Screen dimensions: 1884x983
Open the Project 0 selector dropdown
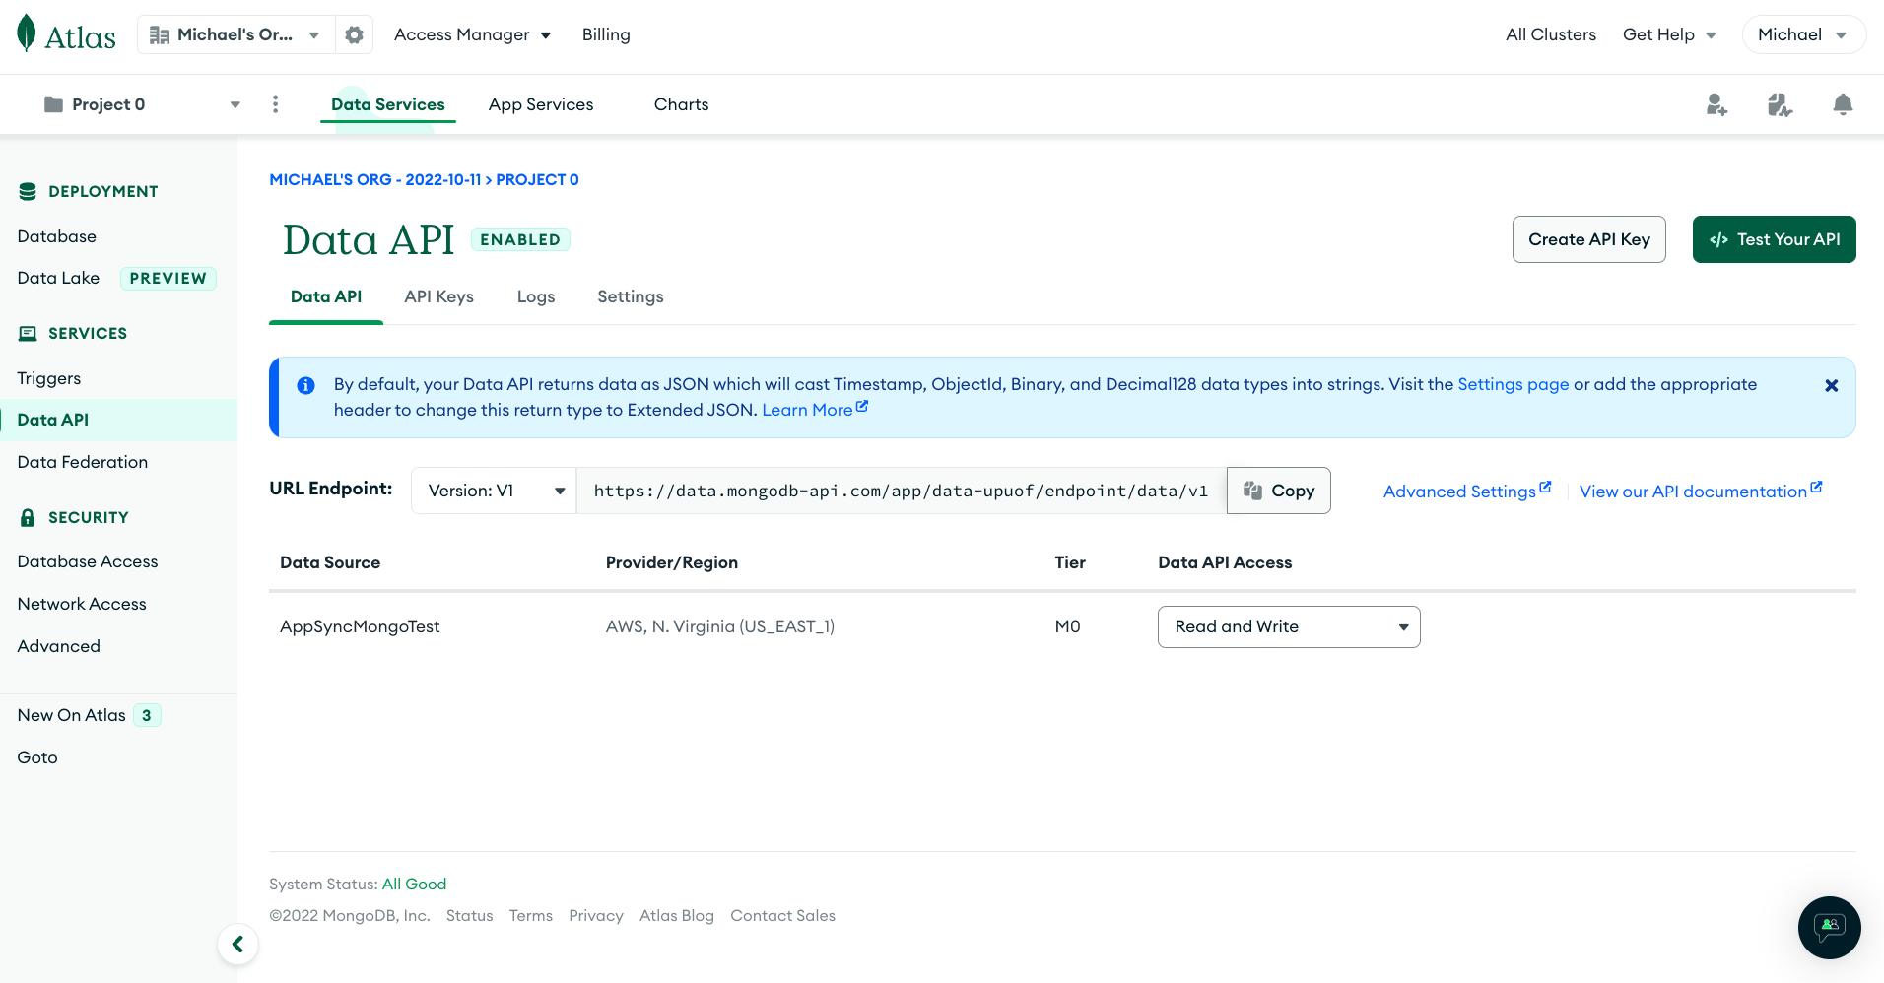[143, 104]
